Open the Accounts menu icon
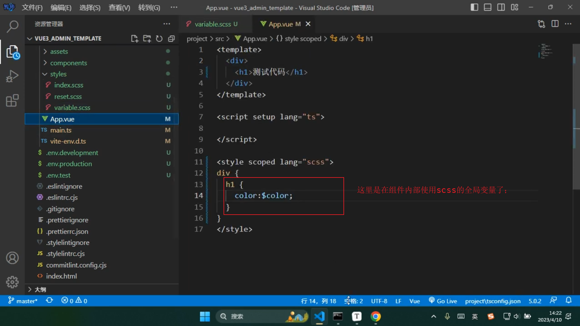Image resolution: width=580 pixels, height=326 pixels. [x=12, y=258]
